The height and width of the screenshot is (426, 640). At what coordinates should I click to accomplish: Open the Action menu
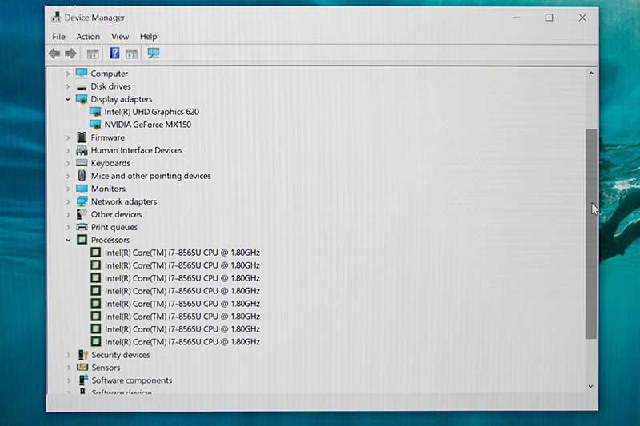(88, 37)
